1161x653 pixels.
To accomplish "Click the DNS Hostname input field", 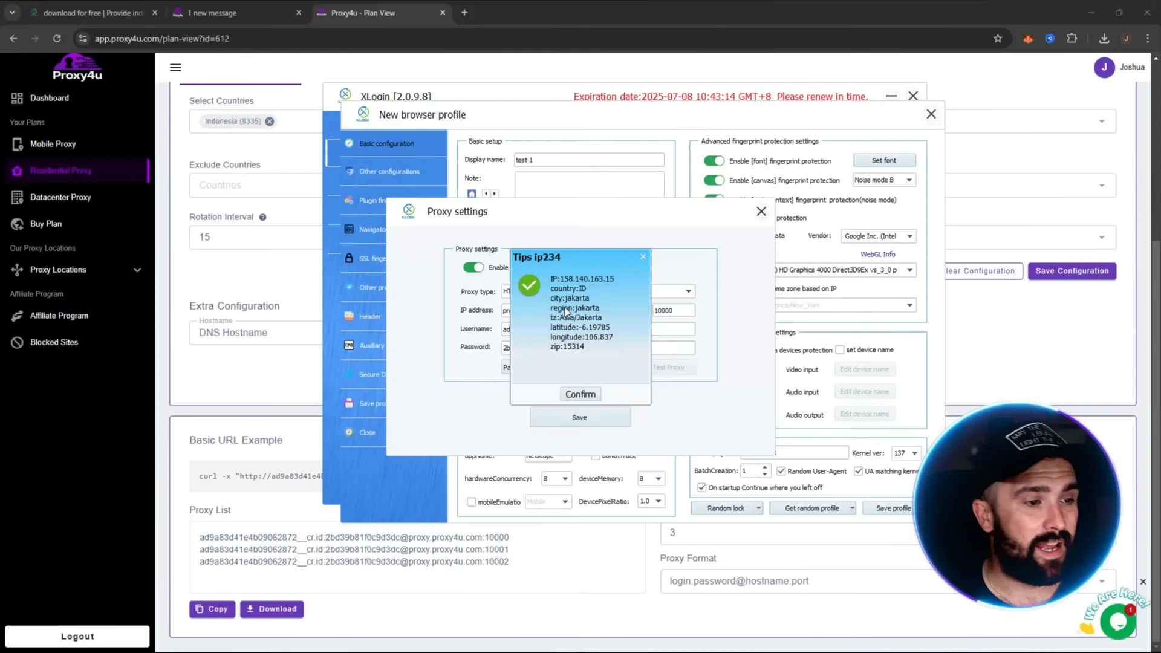I will click(256, 333).
